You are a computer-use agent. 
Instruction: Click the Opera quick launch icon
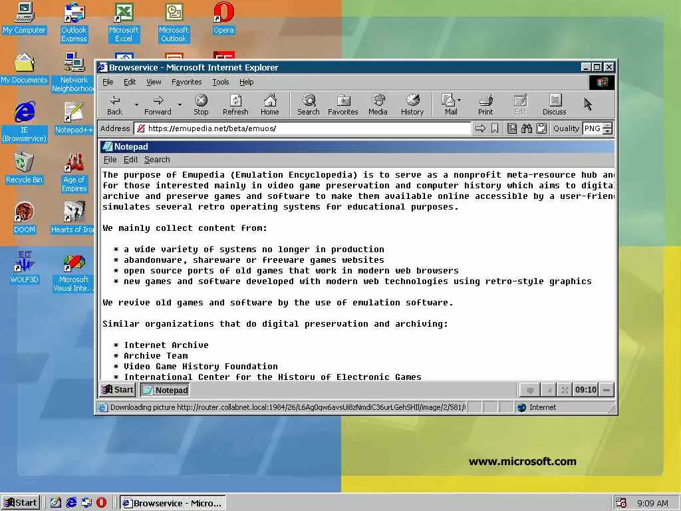(x=101, y=503)
